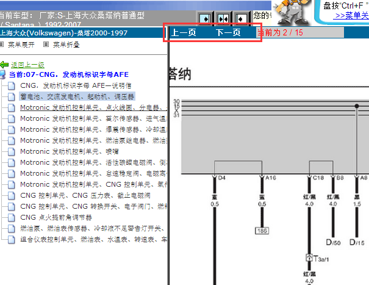Screen dimensions: 369x285
Task: Open 燃油泵、燃油表传感器 item
Action: [x=92, y=228]
